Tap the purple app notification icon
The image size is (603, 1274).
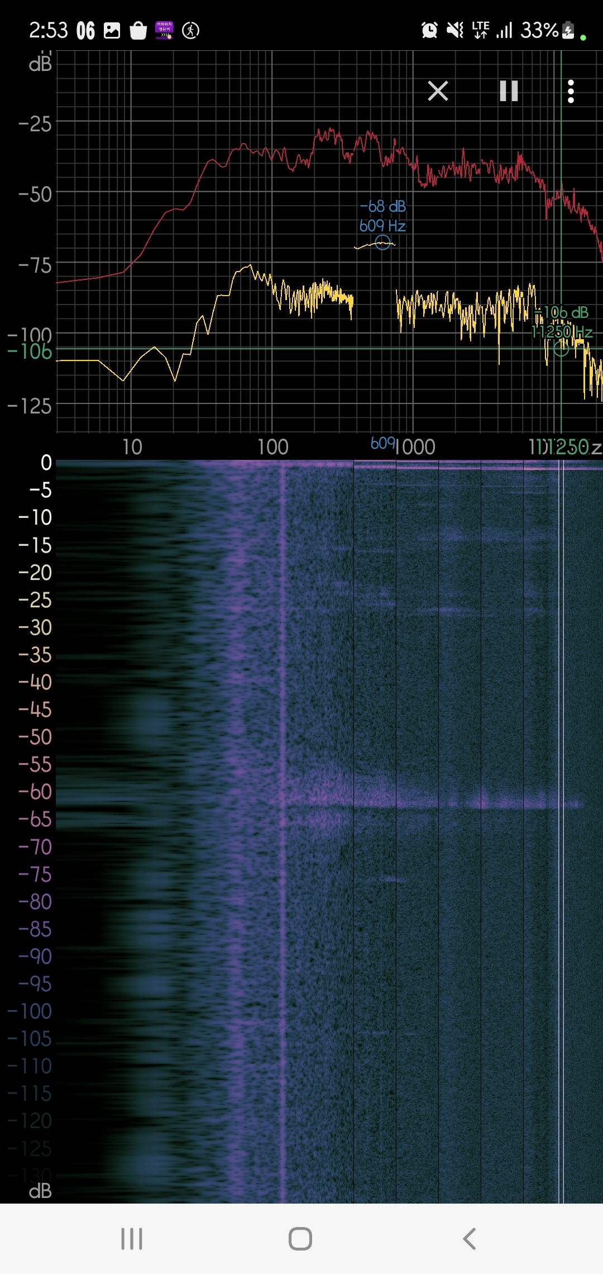click(164, 30)
